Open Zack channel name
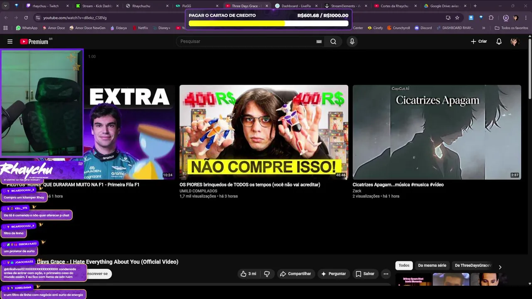The height and width of the screenshot is (299, 532). click(x=357, y=191)
